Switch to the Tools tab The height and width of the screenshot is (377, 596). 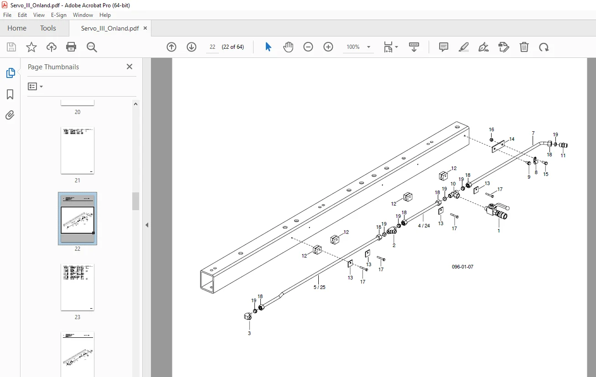48,28
